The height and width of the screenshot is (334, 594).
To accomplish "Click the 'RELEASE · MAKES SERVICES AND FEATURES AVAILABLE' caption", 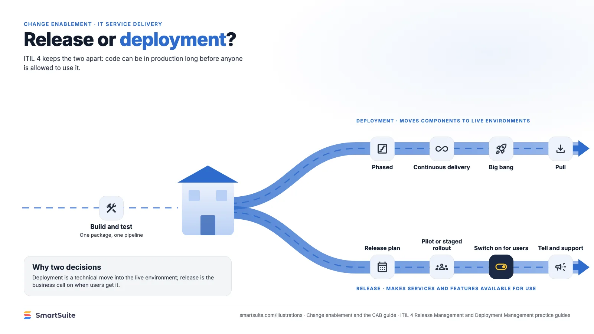I will [446, 289].
